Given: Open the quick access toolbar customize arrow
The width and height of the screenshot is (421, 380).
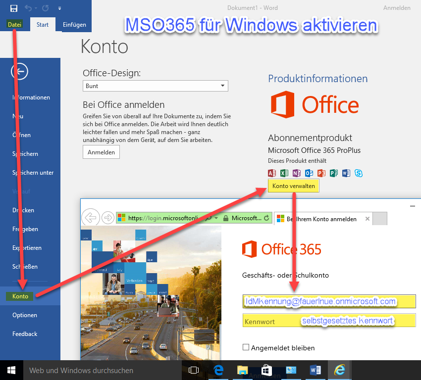Looking at the screenshot, I should pos(59,8).
